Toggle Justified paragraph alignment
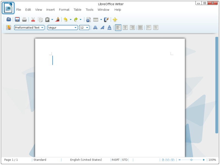The height and width of the screenshot is (165, 220). click(140, 28)
